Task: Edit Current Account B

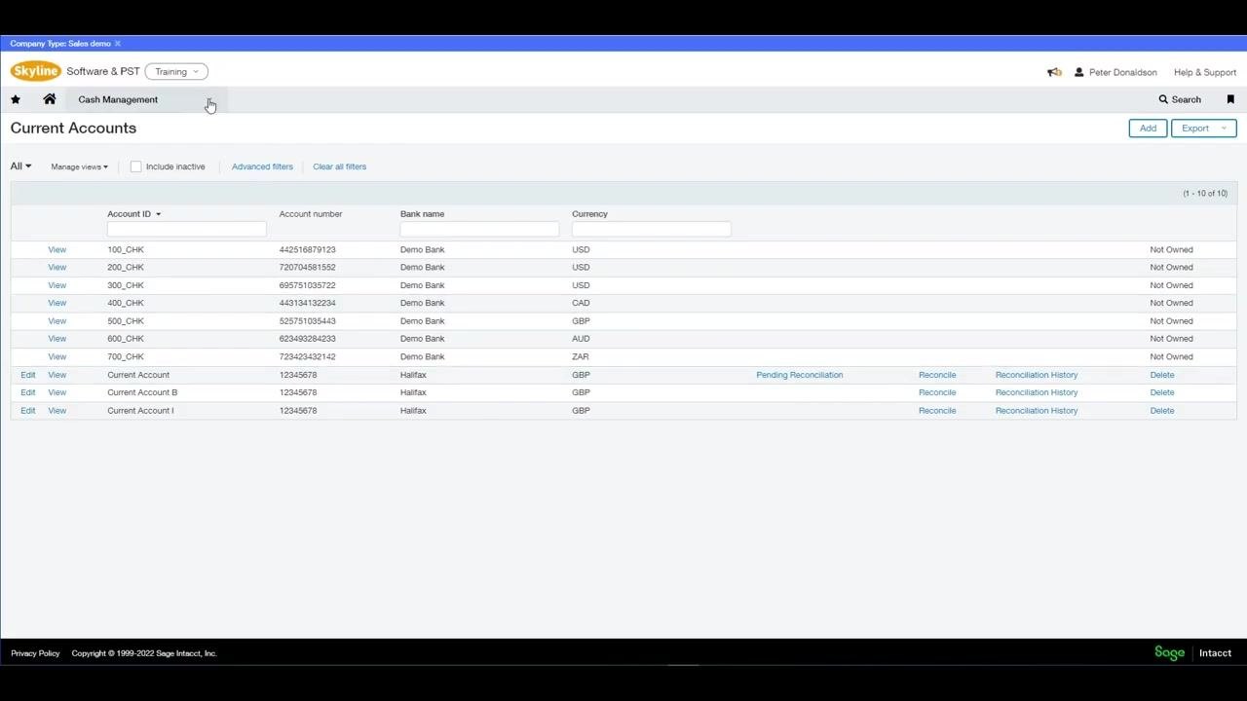Action: (28, 392)
